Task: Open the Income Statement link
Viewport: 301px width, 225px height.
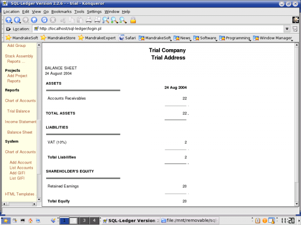Action: click(x=21, y=122)
